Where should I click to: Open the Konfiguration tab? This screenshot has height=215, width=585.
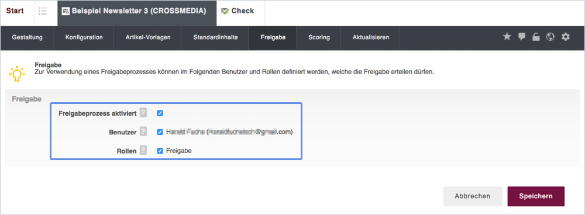click(84, 37)
